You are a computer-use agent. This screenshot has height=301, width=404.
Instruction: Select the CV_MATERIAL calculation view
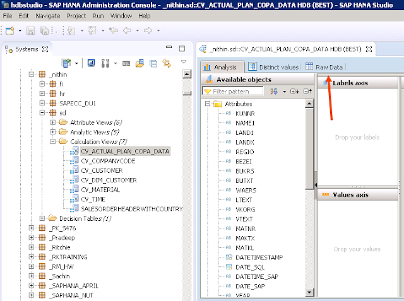pos(100,190)
